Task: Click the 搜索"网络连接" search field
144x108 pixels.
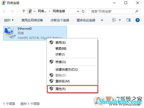Action: coord(114,11)
